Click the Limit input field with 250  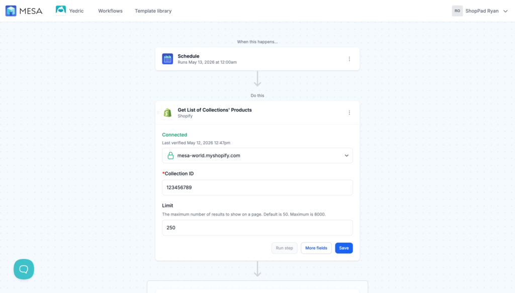257,228
